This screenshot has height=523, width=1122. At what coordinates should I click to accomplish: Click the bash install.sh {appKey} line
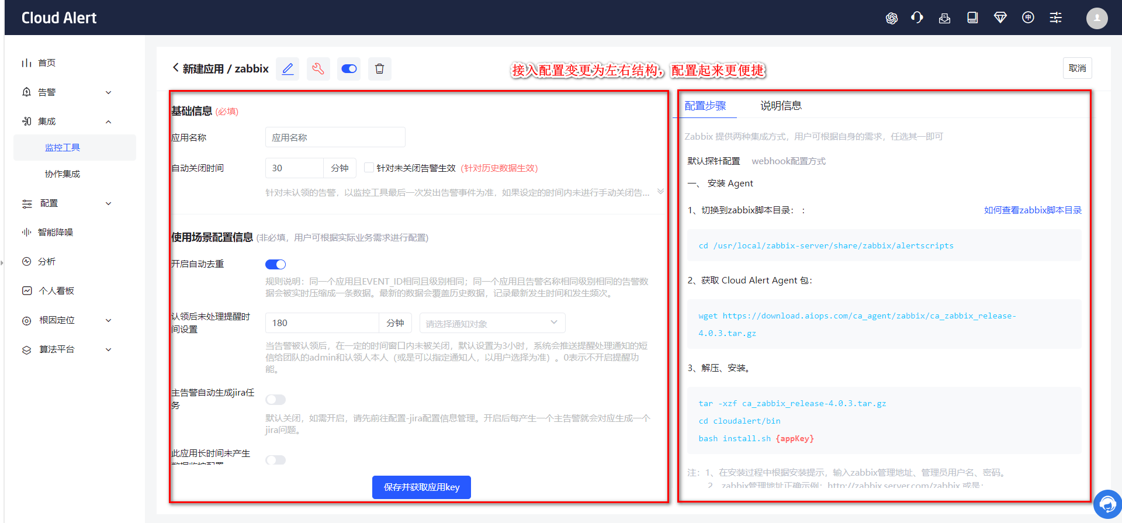click(756, 439)
